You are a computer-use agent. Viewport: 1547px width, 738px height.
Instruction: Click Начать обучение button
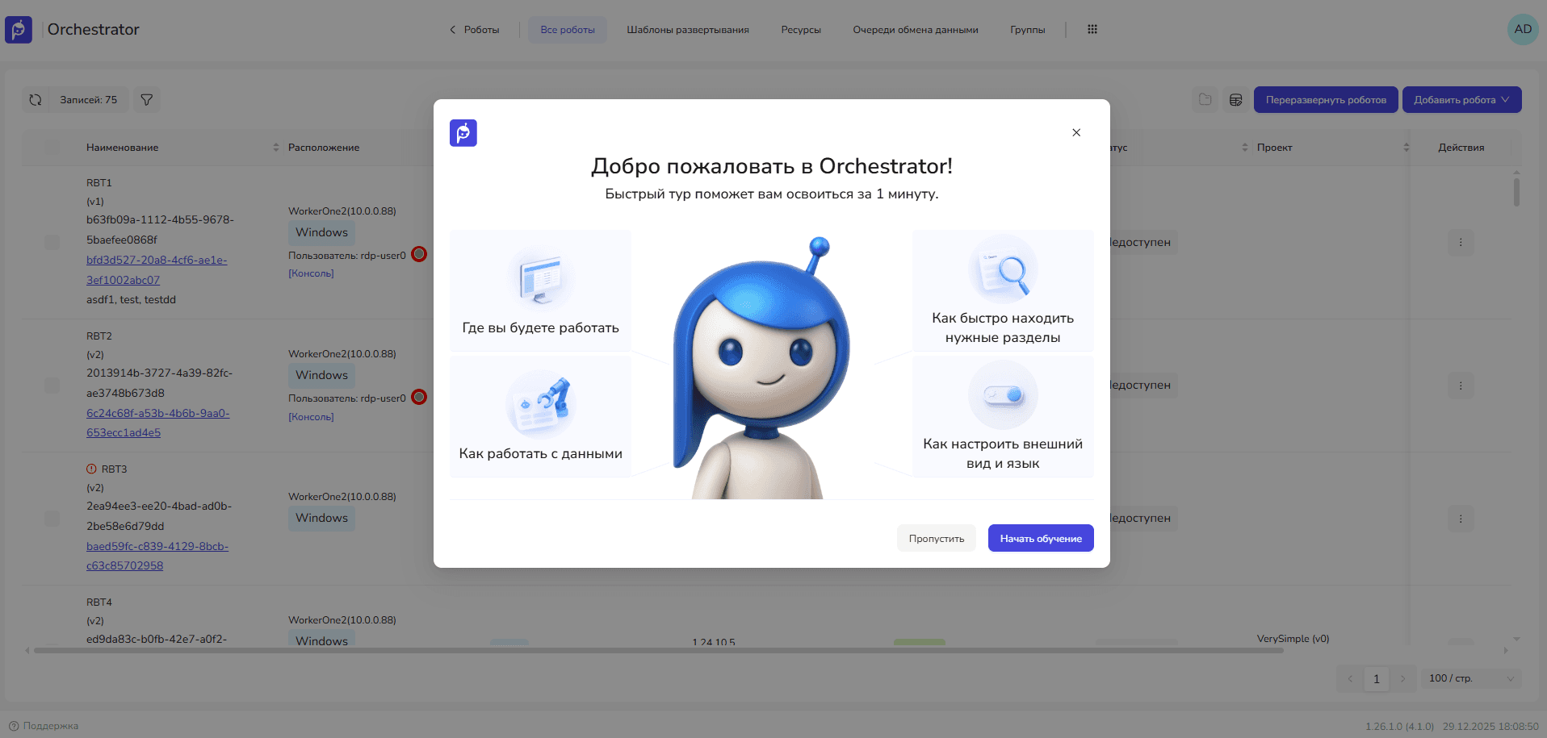tap(1040, 539)
